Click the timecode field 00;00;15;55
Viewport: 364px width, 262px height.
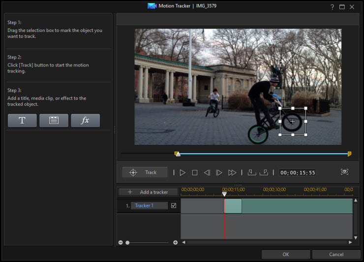tap(298, 172)
